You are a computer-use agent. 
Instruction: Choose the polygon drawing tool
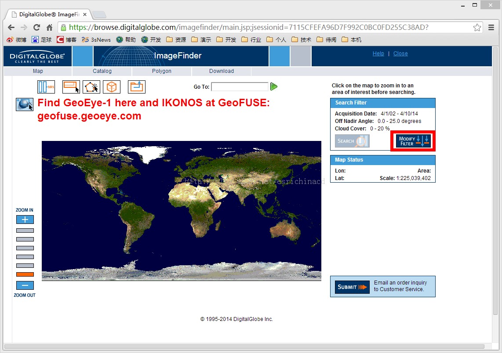tap(91, 86)
